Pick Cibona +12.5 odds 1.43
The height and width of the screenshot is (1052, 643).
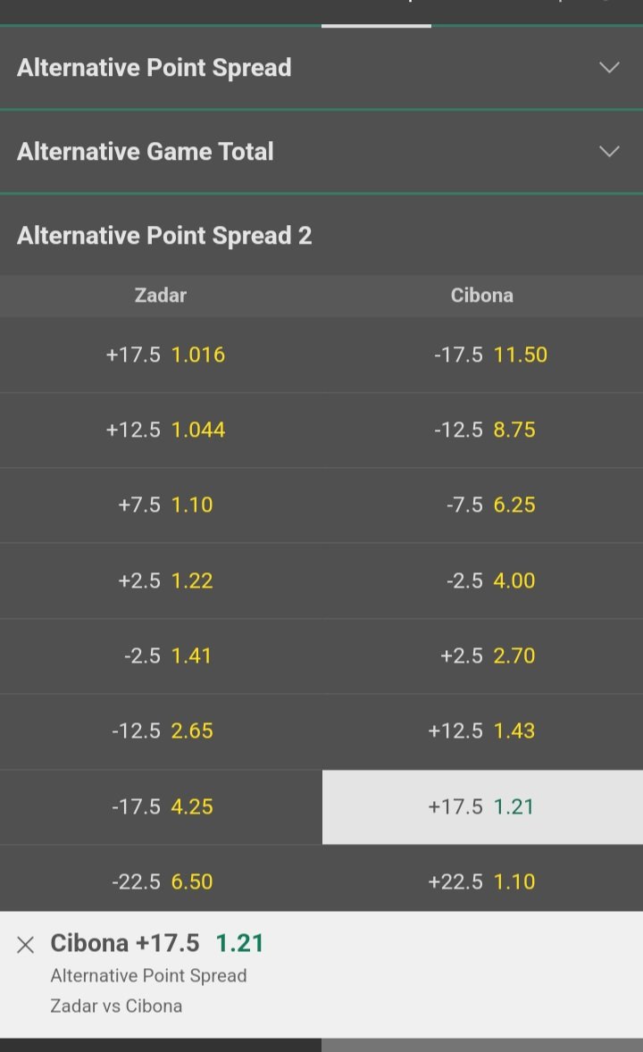482,731
